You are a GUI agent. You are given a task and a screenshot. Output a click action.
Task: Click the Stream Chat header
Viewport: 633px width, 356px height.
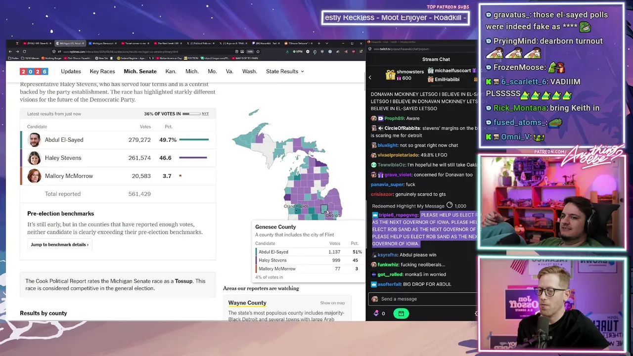[x=436, y=59]
